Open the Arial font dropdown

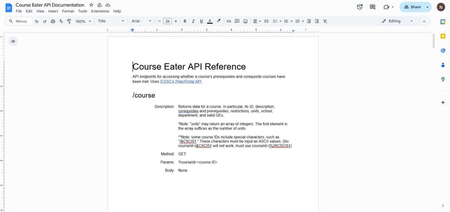141,21
